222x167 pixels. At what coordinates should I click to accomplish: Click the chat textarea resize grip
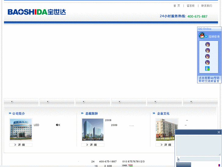coord(220,154)
